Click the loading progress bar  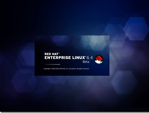[52, 65]
